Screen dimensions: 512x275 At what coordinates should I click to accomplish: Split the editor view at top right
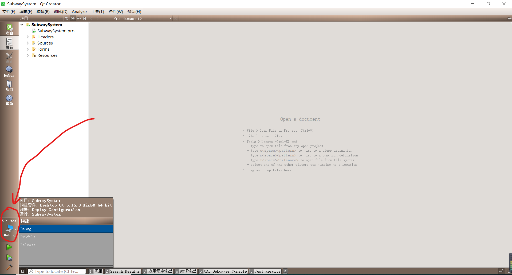point(509,19)
